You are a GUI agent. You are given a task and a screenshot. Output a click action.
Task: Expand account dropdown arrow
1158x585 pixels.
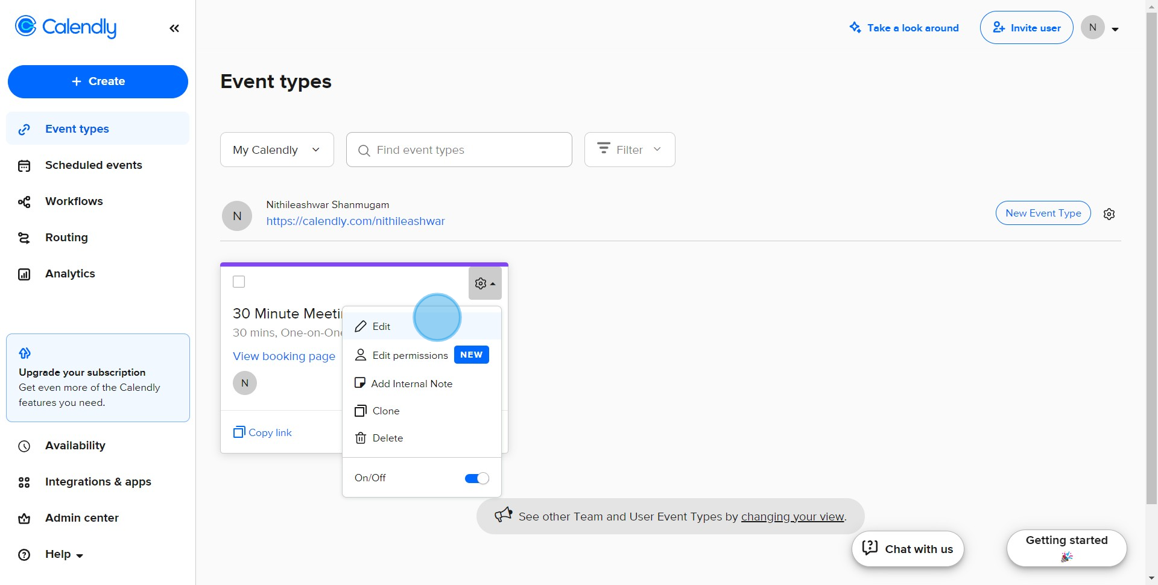click(x=1115, y=29)
